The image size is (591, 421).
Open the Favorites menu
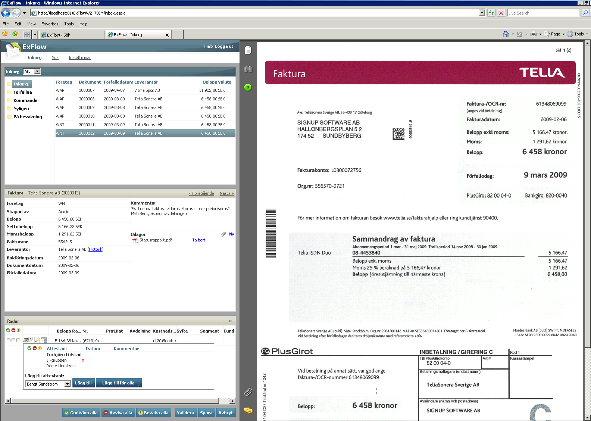50,24
